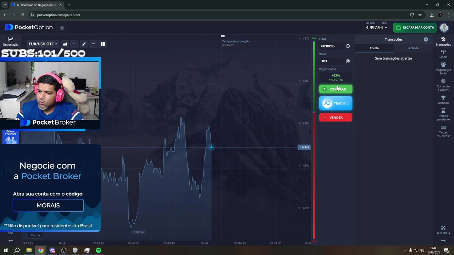The width and height of the screenshot is (454, 255).
Task: Click the trader sentiment bar
Action: (x=314, y=140)
